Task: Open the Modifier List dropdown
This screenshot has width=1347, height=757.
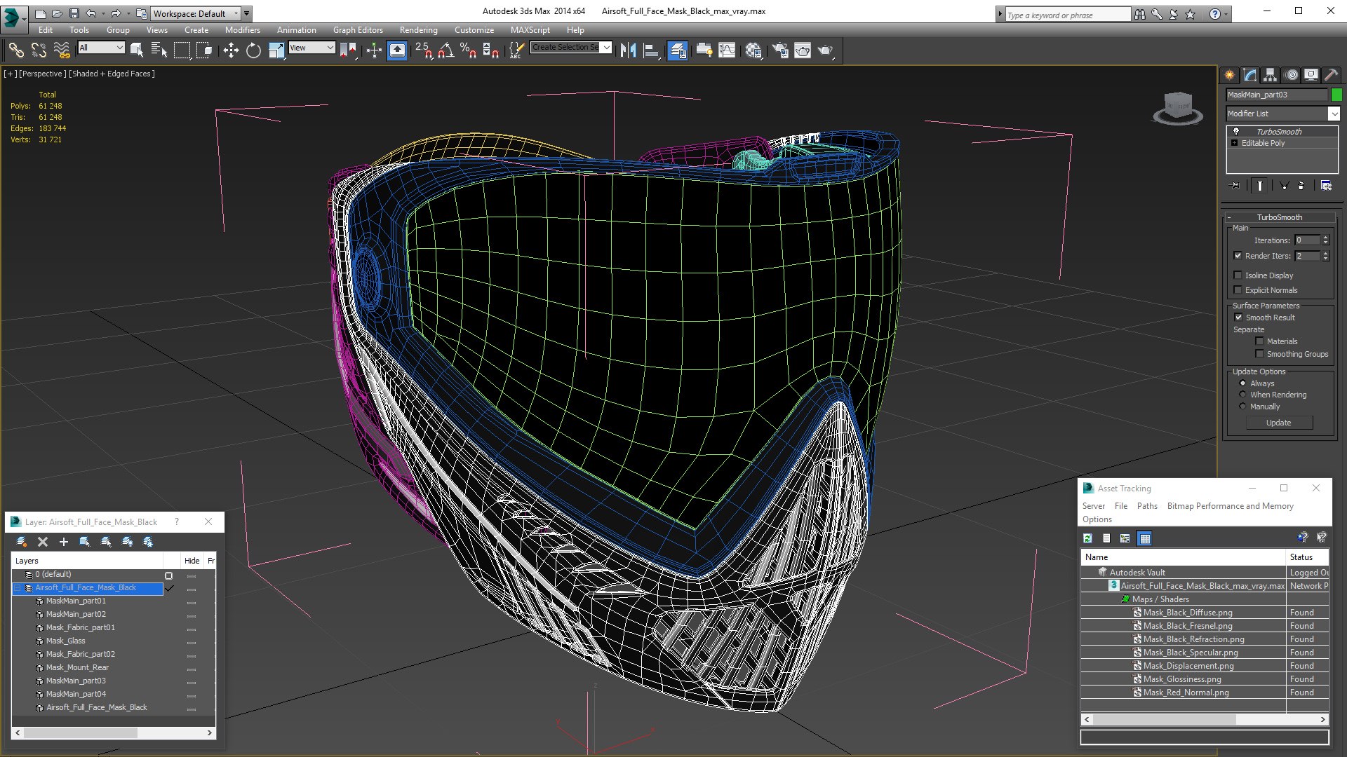Action: click(1334, 114)
